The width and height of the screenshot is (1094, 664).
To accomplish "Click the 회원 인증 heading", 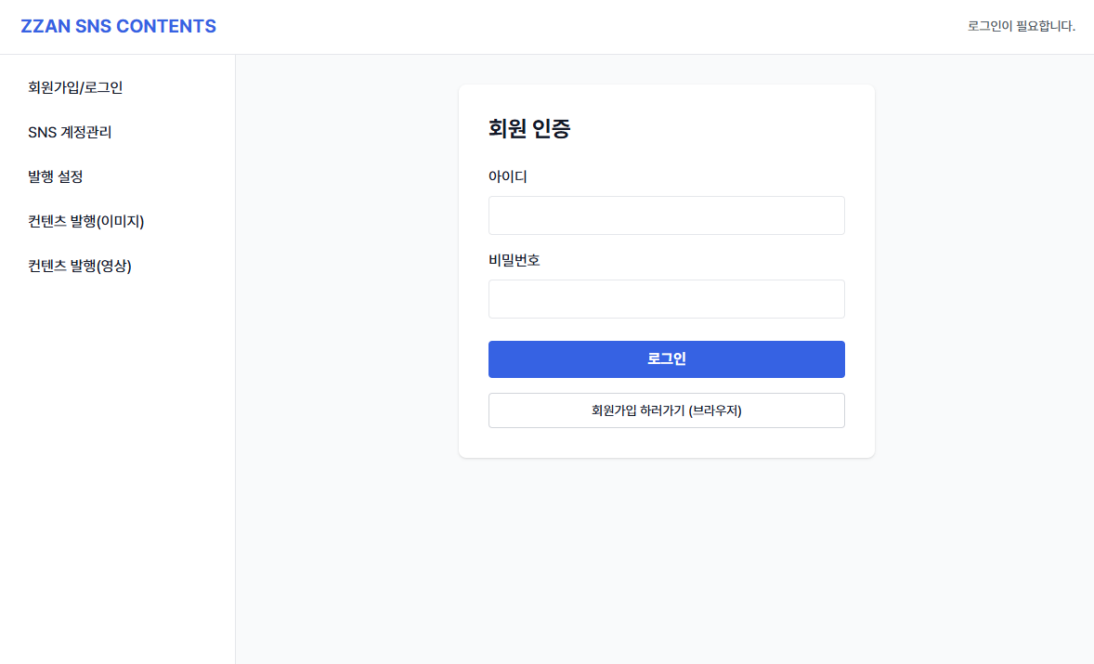I will [529, 129].
